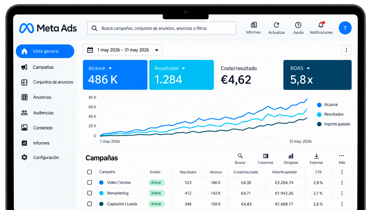Click the cyan dot beside Remarketing
The image size is (372, 210).
point(102,193)
